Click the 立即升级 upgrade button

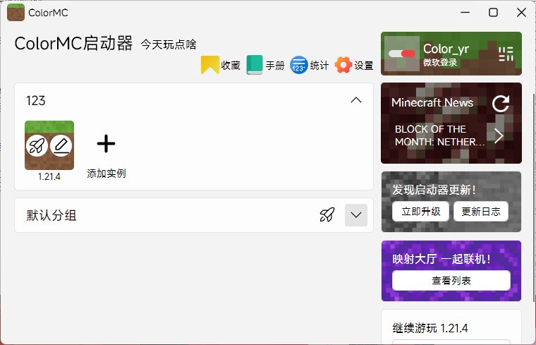point(421,212)
